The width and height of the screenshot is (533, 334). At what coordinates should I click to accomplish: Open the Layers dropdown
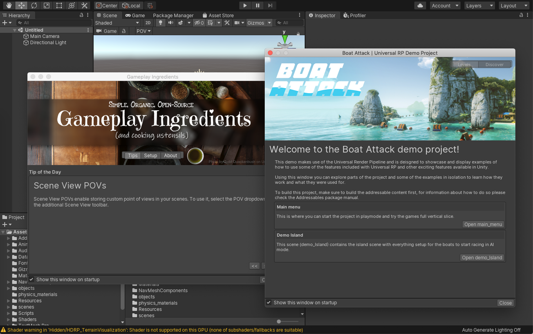pyautogui.click(x=480, y=5)
